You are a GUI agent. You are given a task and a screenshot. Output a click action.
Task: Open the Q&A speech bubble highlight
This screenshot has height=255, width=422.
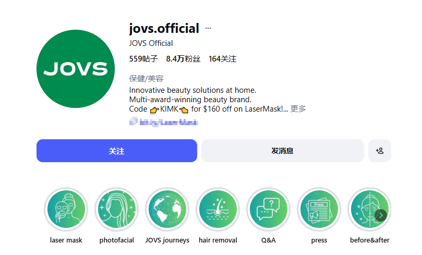(x=268, y=209)
